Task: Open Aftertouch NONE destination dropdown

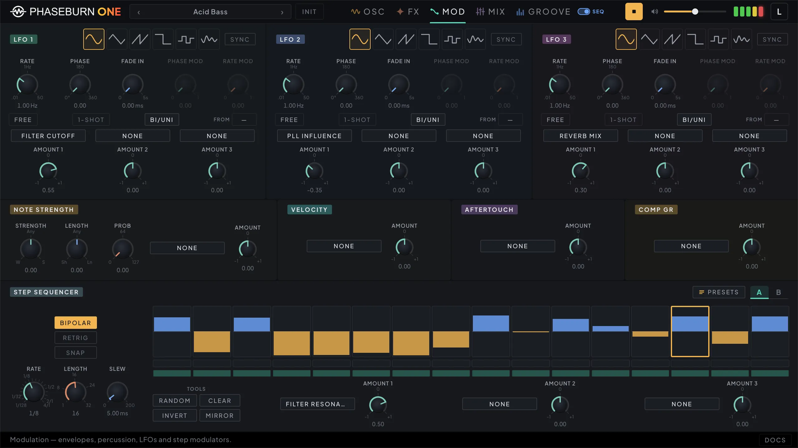Action: (x=518, y=246)
